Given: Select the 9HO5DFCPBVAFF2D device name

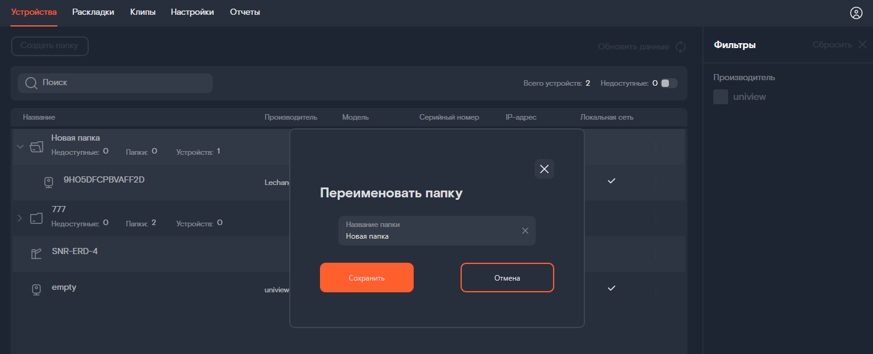Looking at the screenshot, I should (104, 179).
